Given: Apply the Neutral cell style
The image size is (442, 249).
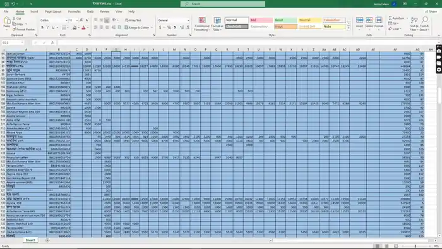Looking at the screenshot, I should (309, 20).
